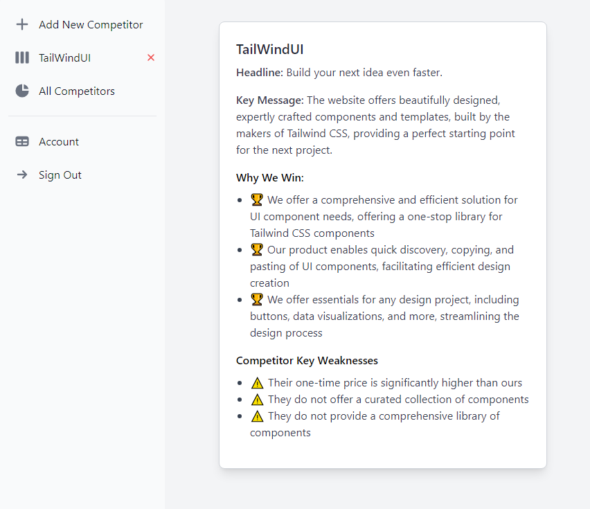
Task: Click the Sign Out text link
Action: [x=60, y=175]
